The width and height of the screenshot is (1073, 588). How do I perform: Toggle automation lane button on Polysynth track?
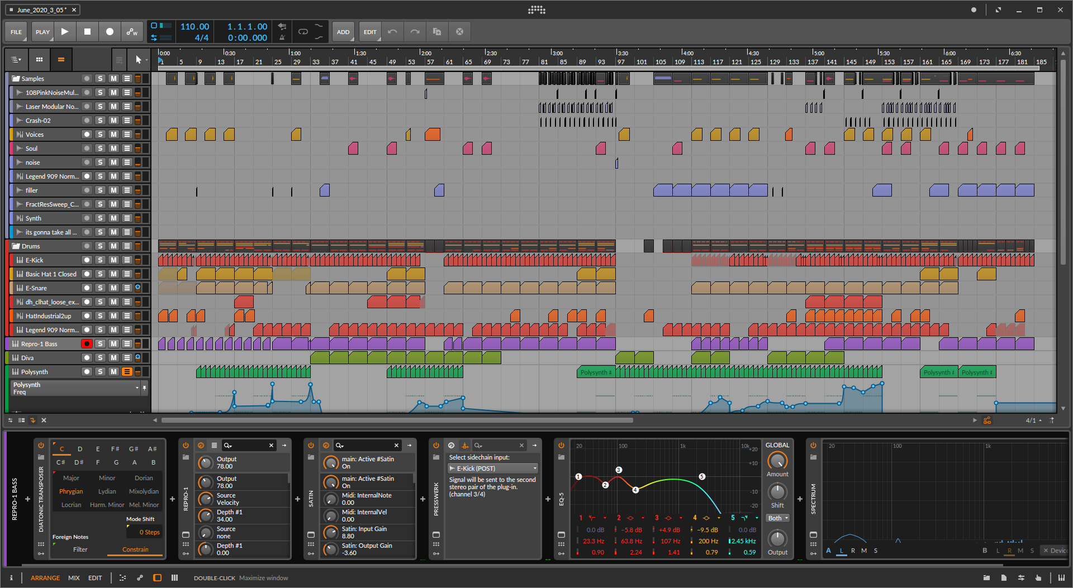[x=127, y=372]
